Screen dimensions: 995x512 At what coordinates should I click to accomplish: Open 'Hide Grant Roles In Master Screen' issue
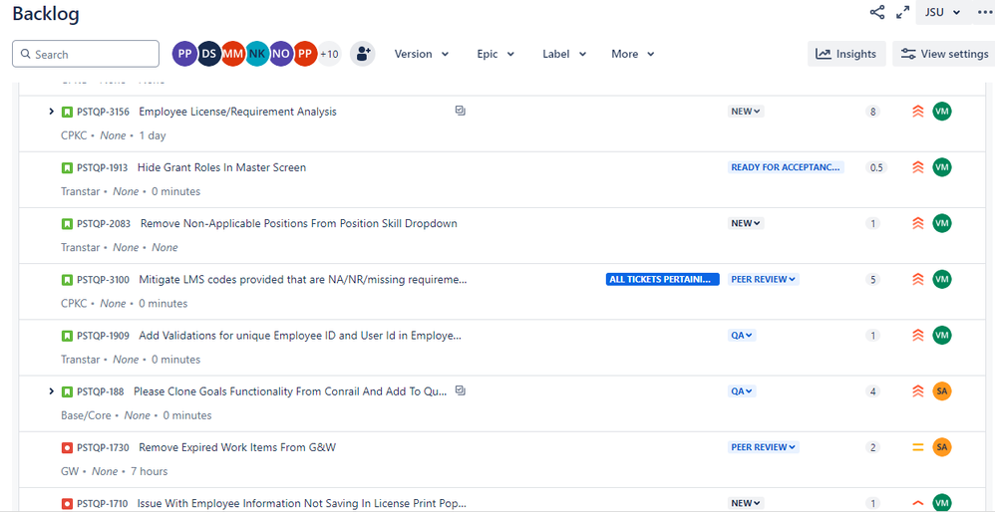pyautogui.click(x=221, y=168)
